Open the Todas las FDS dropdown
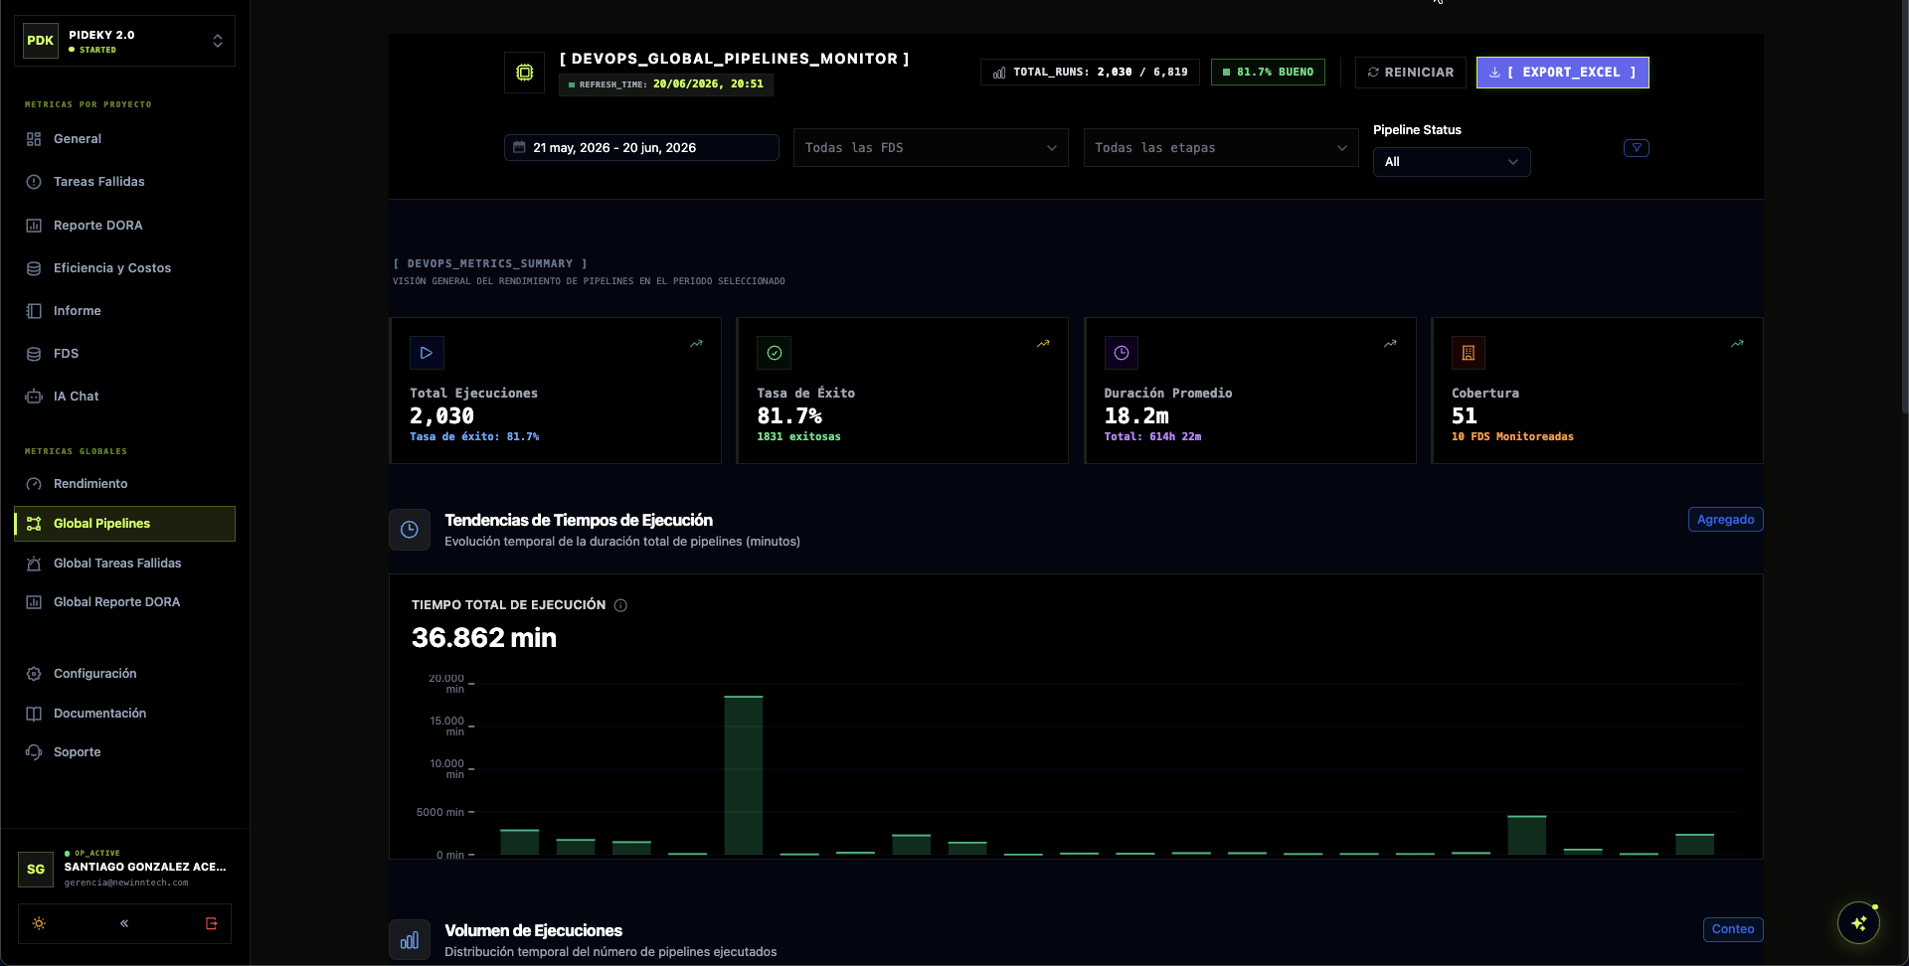 click(931, 148)
